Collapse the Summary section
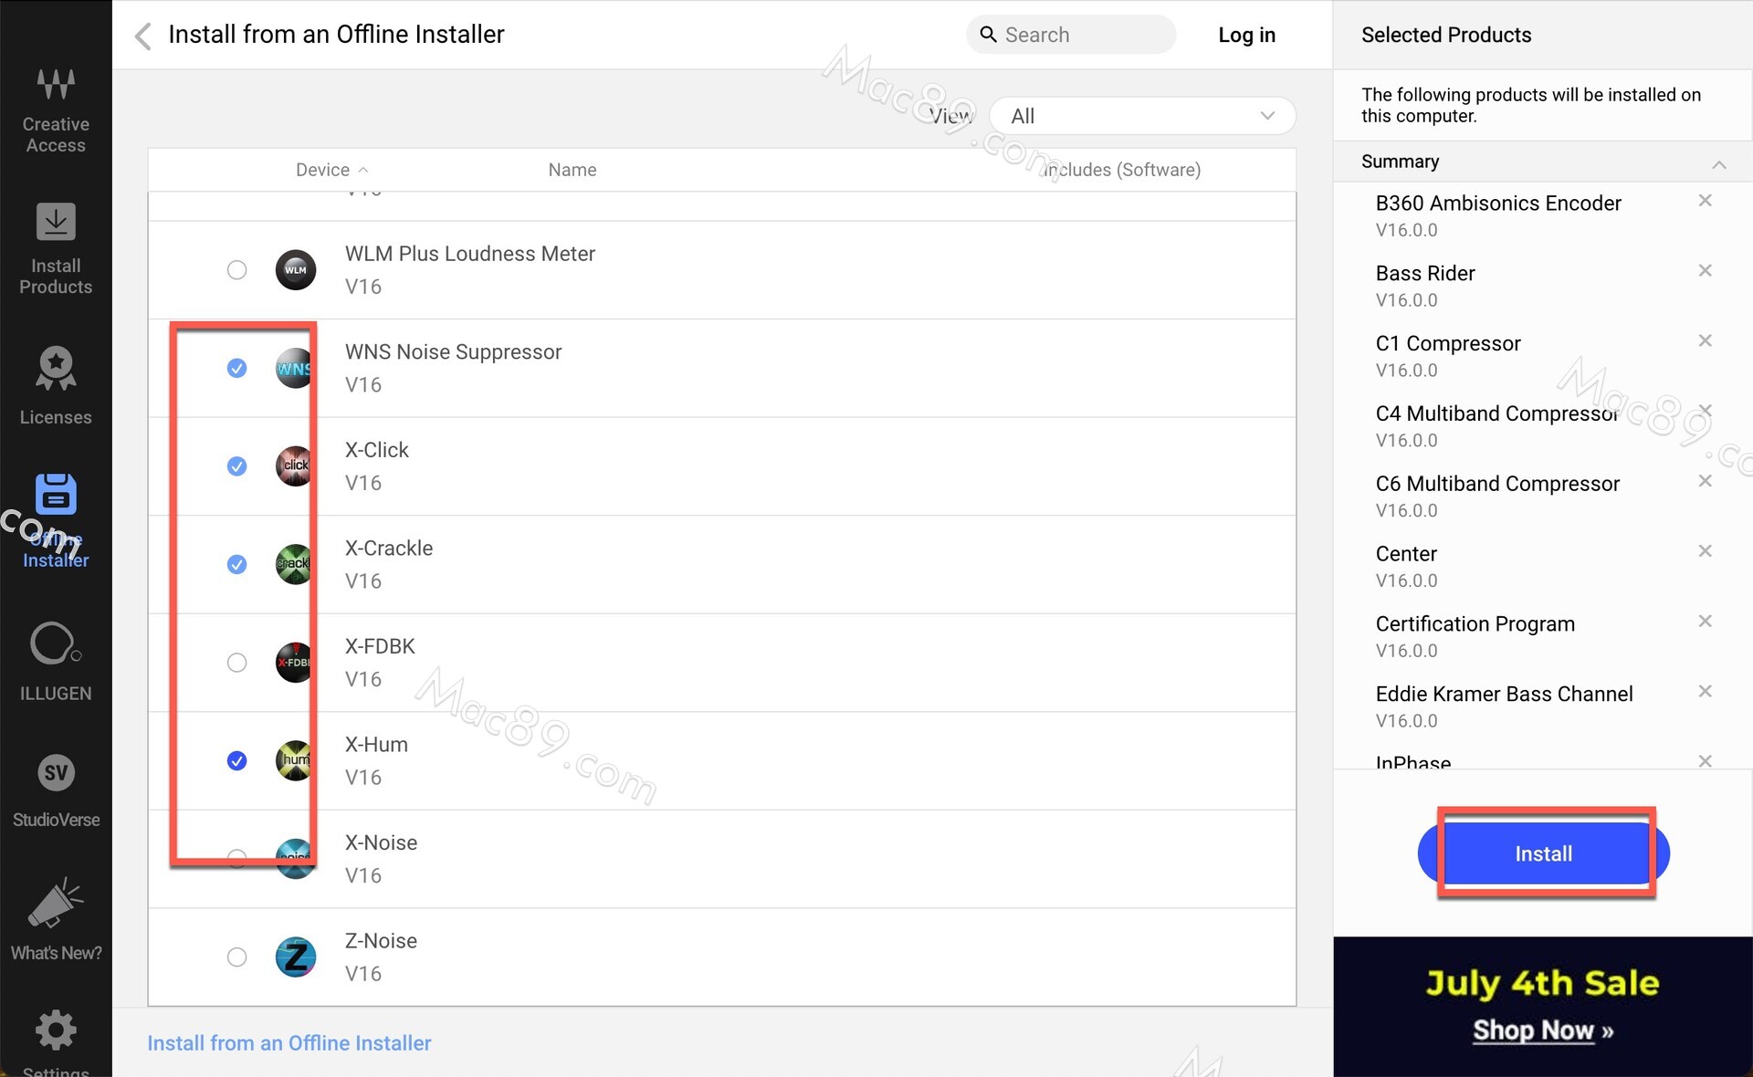The width and height of the screenshot is (1753, 1077). (1718, 164)
